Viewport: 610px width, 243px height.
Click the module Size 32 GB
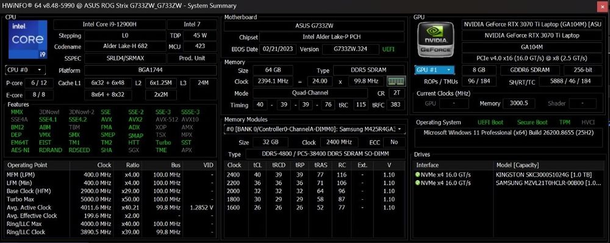click(x=270, y=142)
